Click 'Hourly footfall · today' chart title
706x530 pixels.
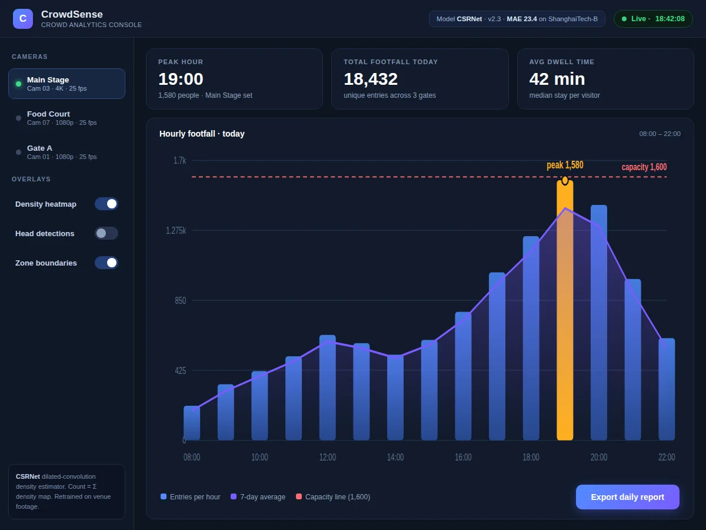[202, 134]
